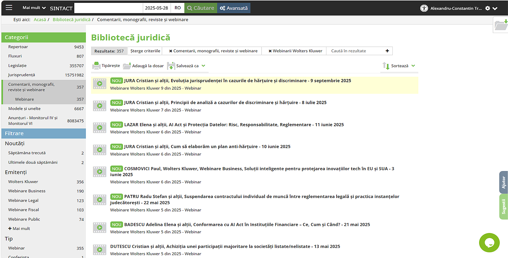
Task: Select Repertoar category
Action: coord(44,47)
